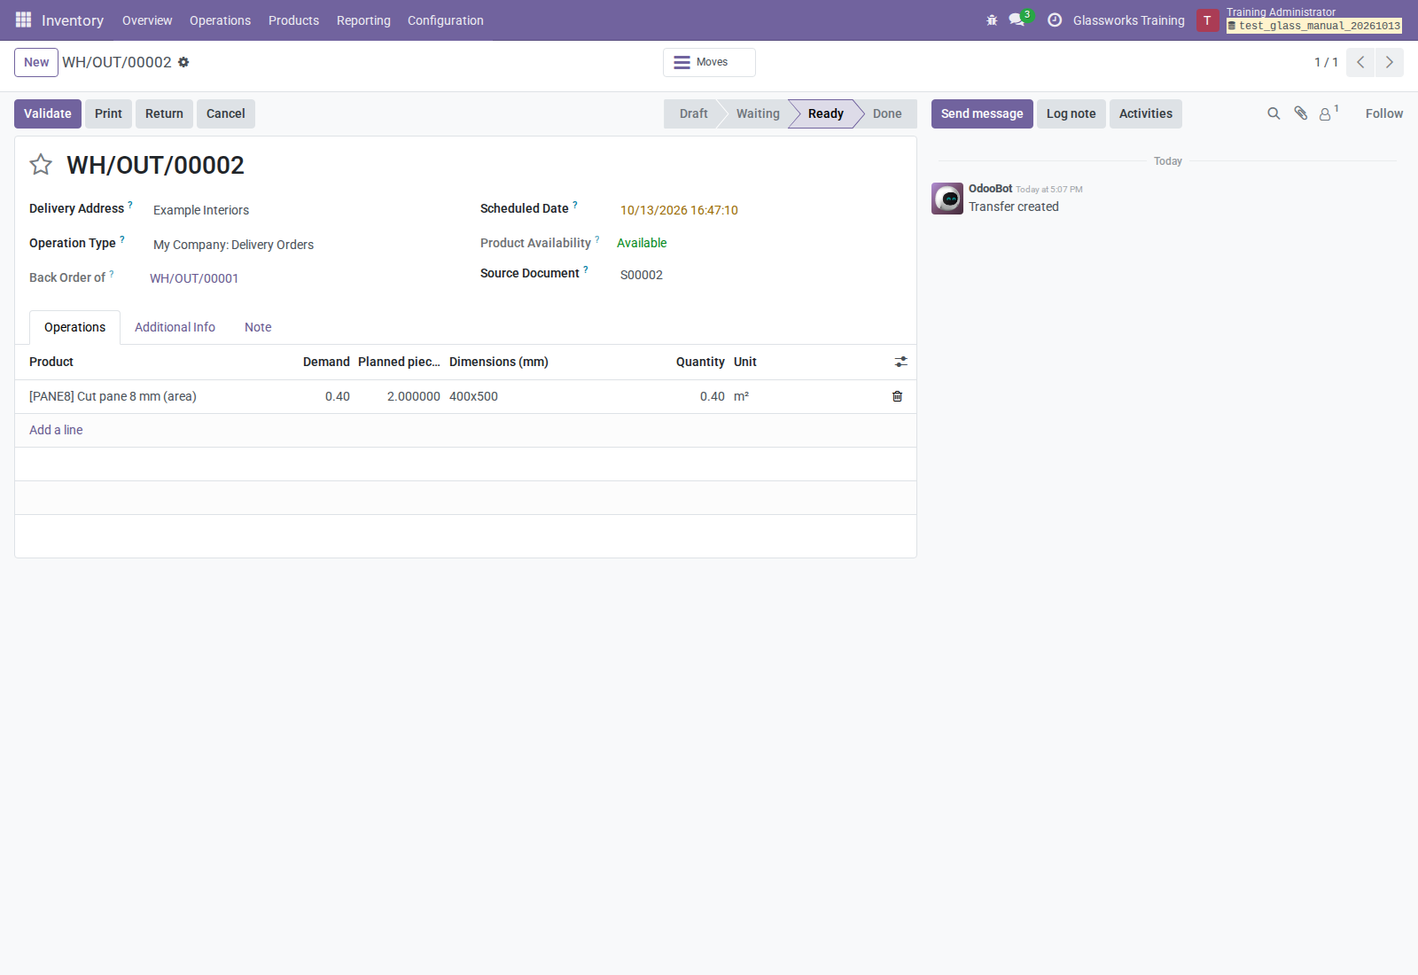The image size is (1418, 975).
Task: Click the Validate button
Action: 48,113
